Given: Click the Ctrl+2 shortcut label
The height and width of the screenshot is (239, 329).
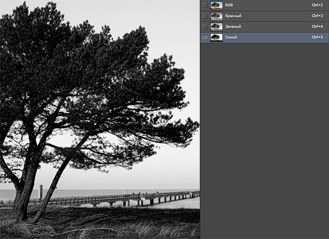Looking at the screenshot, I should click(x=317, y=5).
